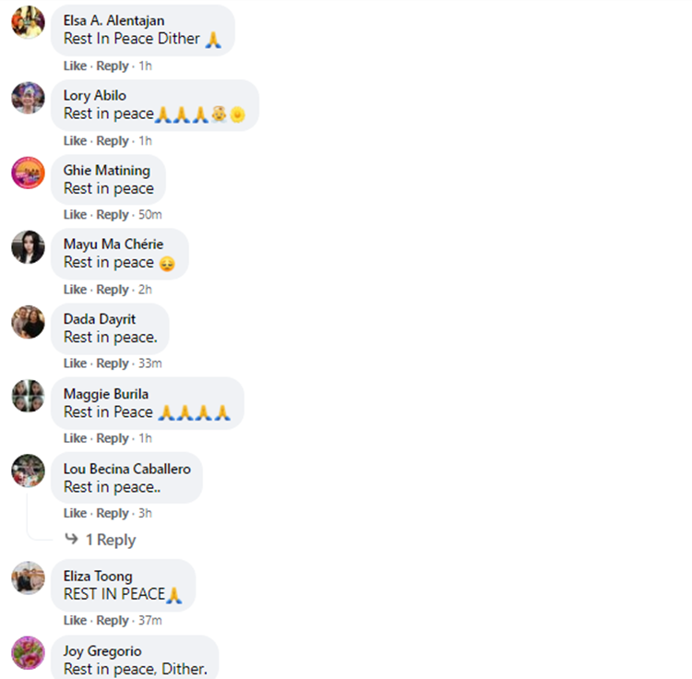Open Elsa A. Alentajan's profile picture

coord(28,22)
